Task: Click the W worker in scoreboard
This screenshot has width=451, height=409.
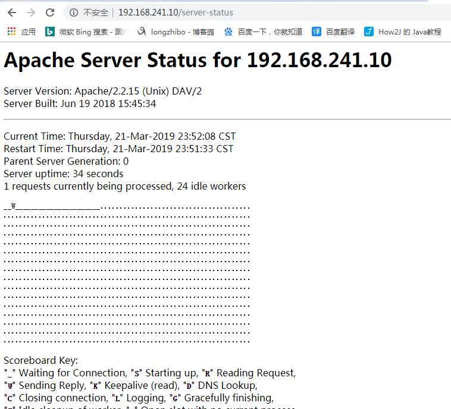Action: pos(13,206)
